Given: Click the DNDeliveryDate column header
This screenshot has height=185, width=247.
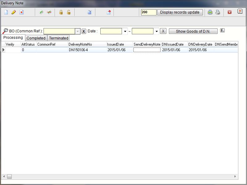Looking at the screenshot, I should (201, 44).
